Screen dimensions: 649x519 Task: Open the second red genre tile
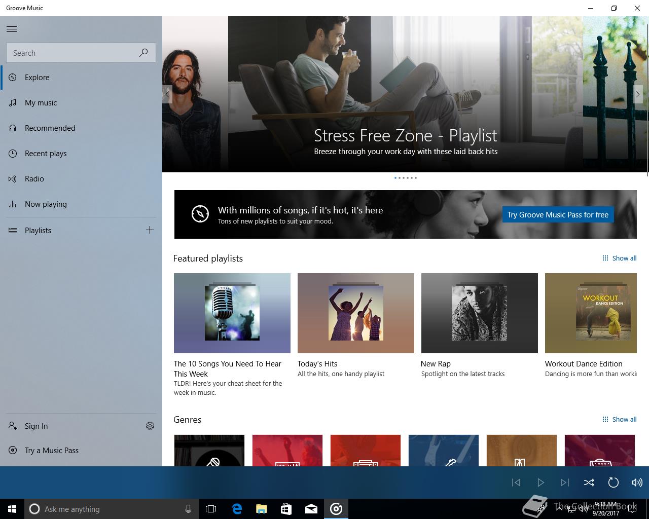pos(366,451)
